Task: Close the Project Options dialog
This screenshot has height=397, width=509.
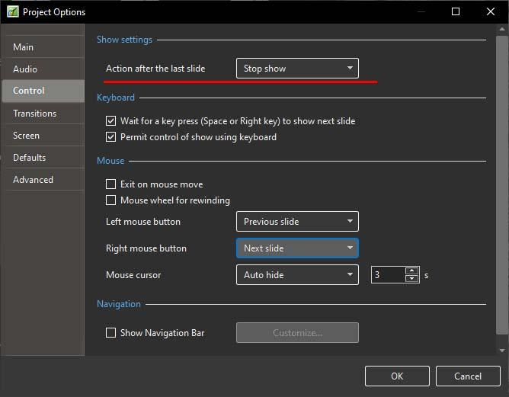Action: (491, 11)
